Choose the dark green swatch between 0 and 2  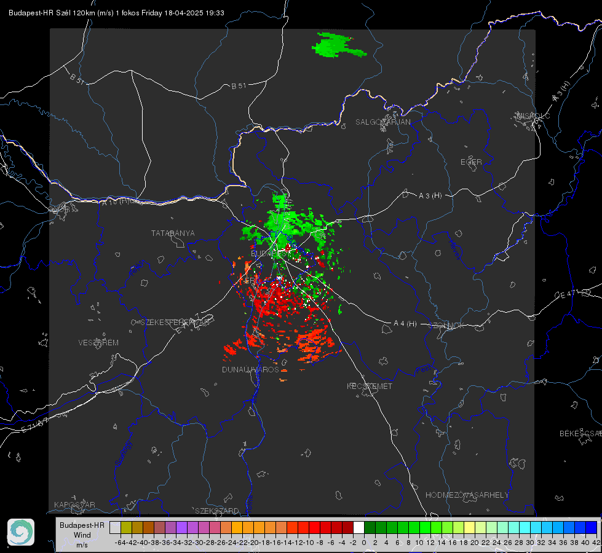point(370,527)
